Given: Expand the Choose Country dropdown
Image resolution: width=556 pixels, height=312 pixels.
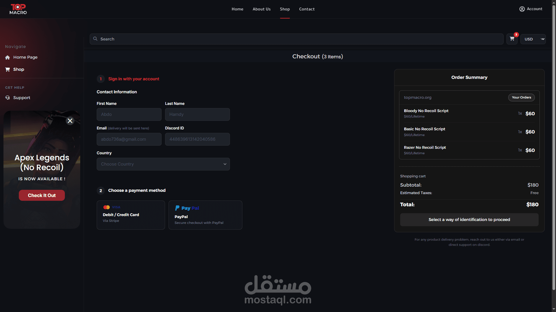Looking at the screenshot, I should [163, 164].
